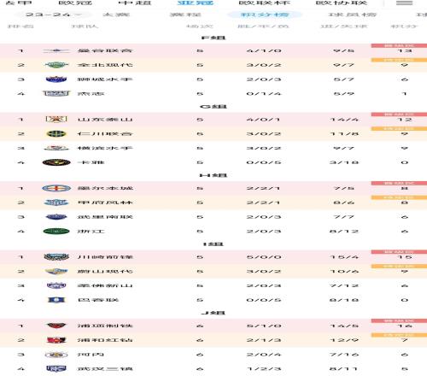Click 柔佛新山 team logo
Image resolution: width=427 pixels, height=376 pixels.
(56, 285)
